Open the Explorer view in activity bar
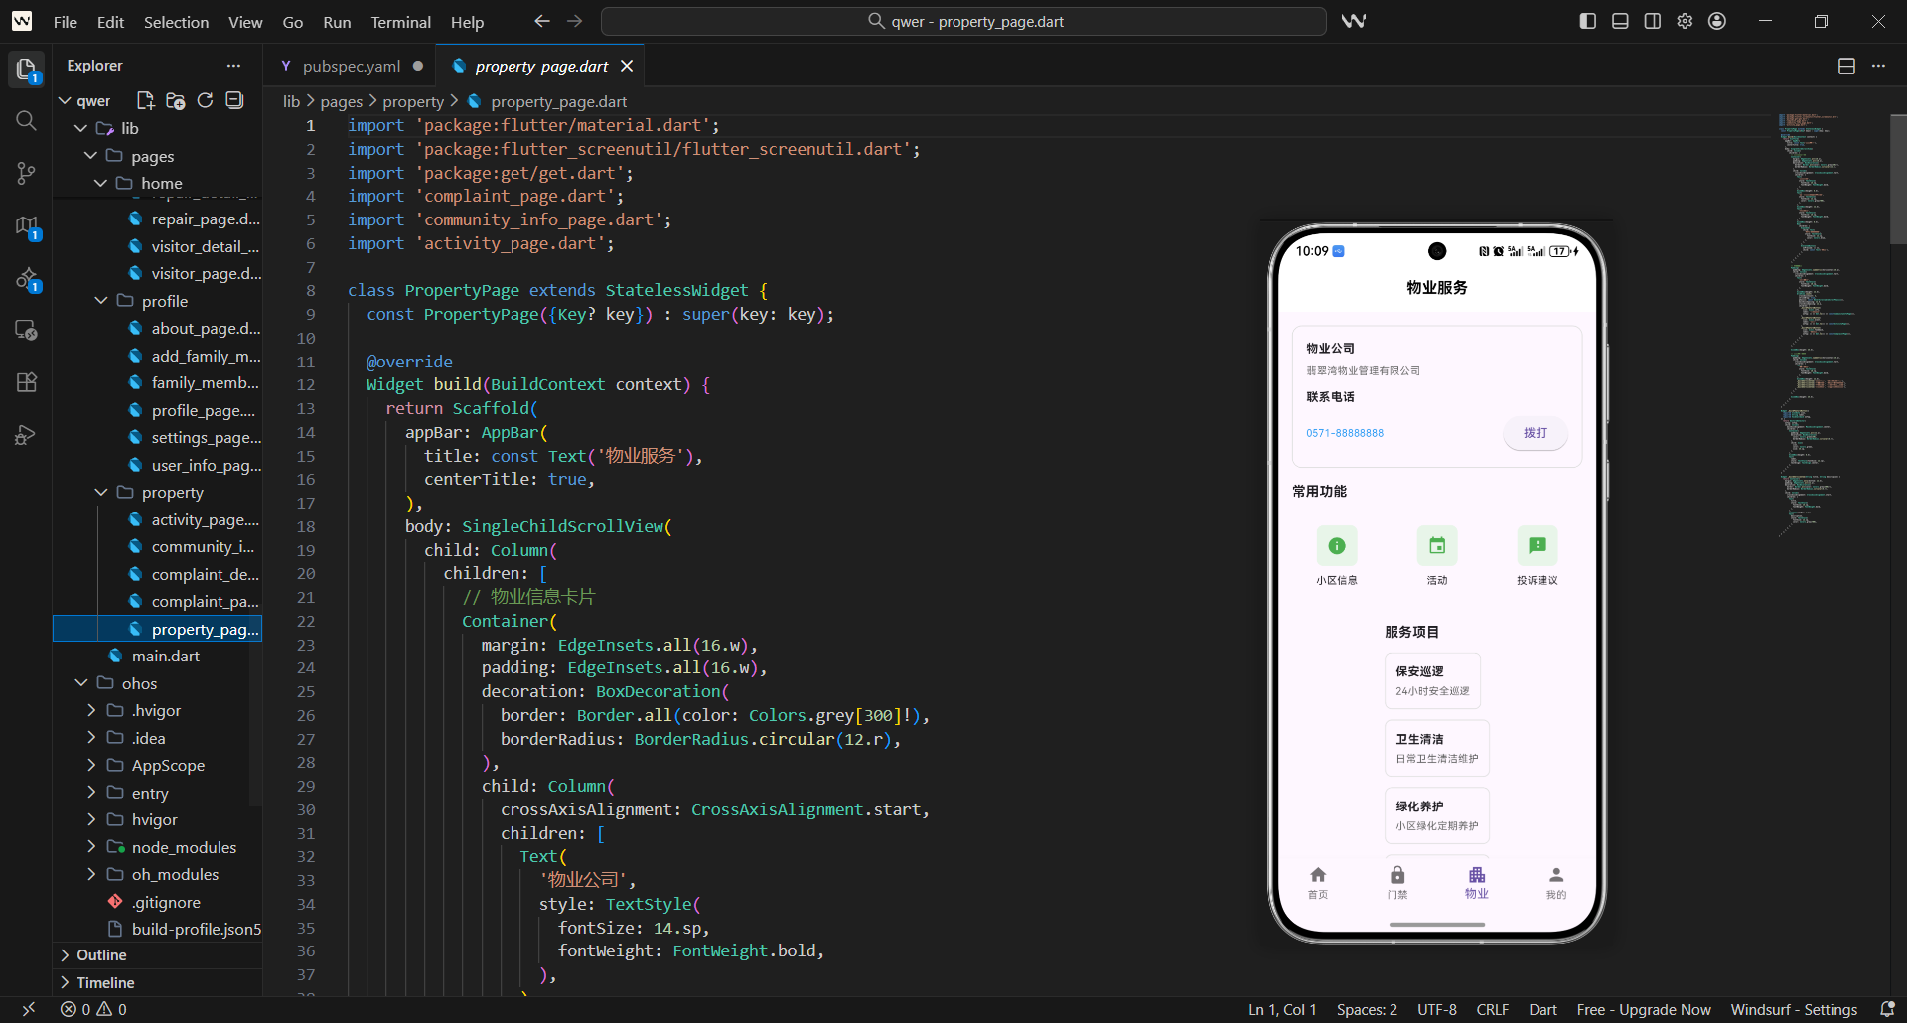1907x1023 pixels. pyautogui.click(x=26, y=70)
